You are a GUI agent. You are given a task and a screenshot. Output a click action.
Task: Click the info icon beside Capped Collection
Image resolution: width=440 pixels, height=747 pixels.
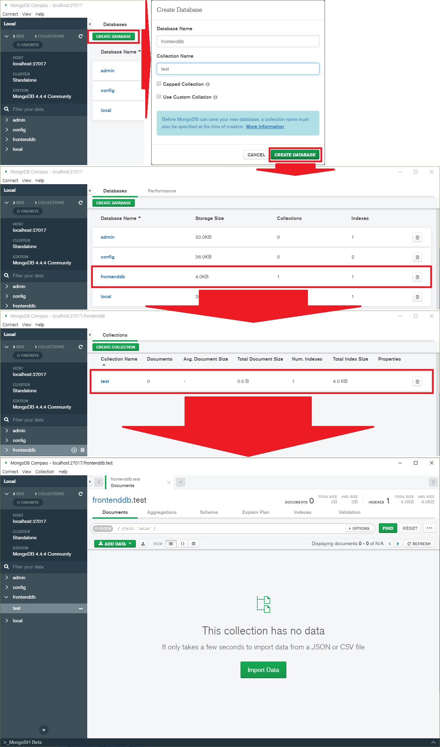pyautogui.click(x=207, y=84)
